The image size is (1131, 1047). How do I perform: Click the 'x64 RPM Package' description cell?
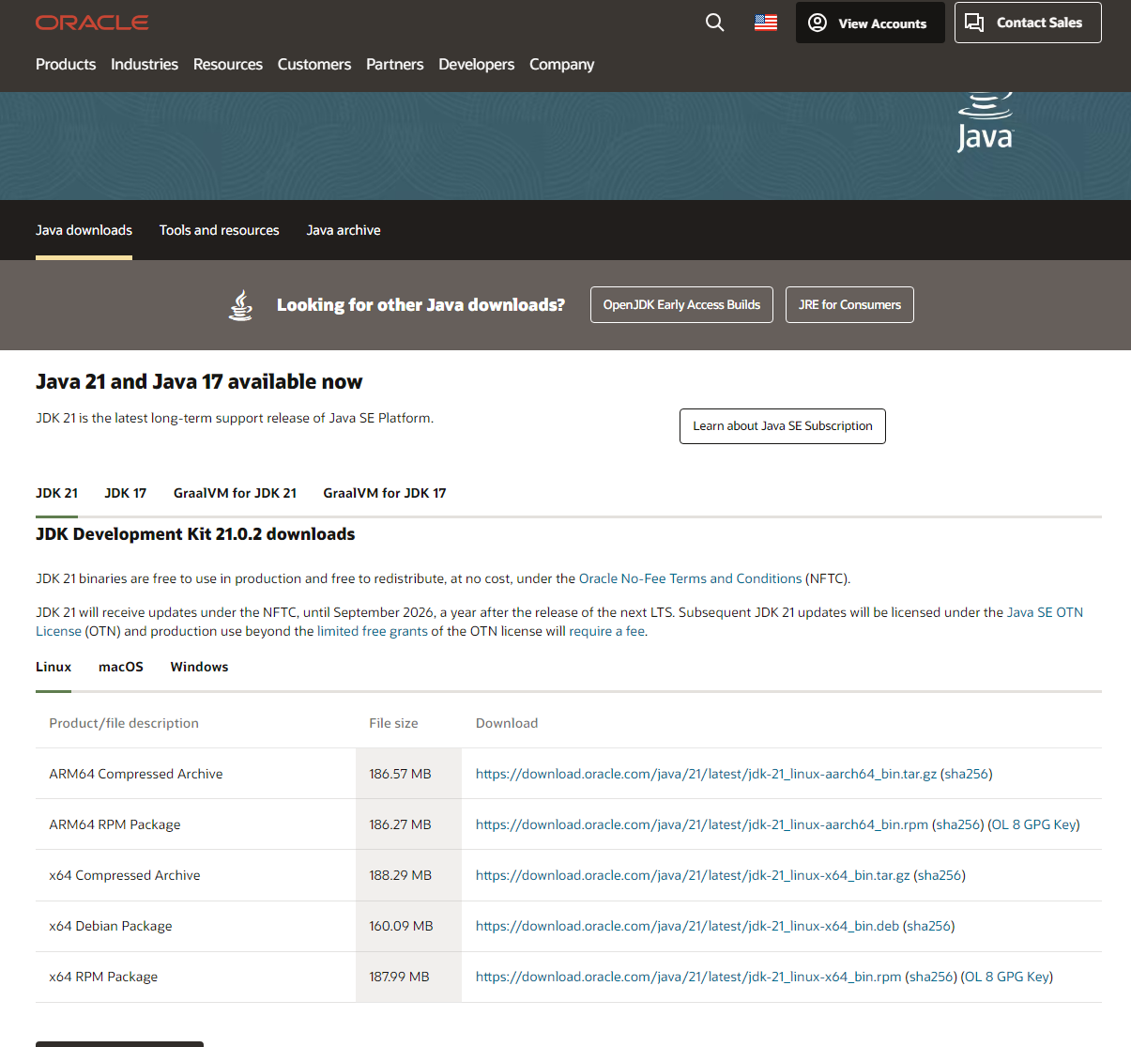(x=195, y=977)
